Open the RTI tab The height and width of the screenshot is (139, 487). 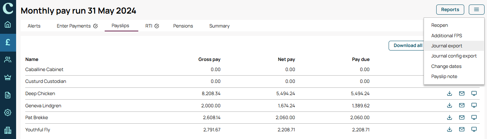click(152, 26)
